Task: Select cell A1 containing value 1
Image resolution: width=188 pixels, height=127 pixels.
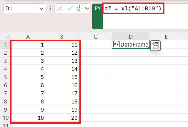Action: pos(28,44)
